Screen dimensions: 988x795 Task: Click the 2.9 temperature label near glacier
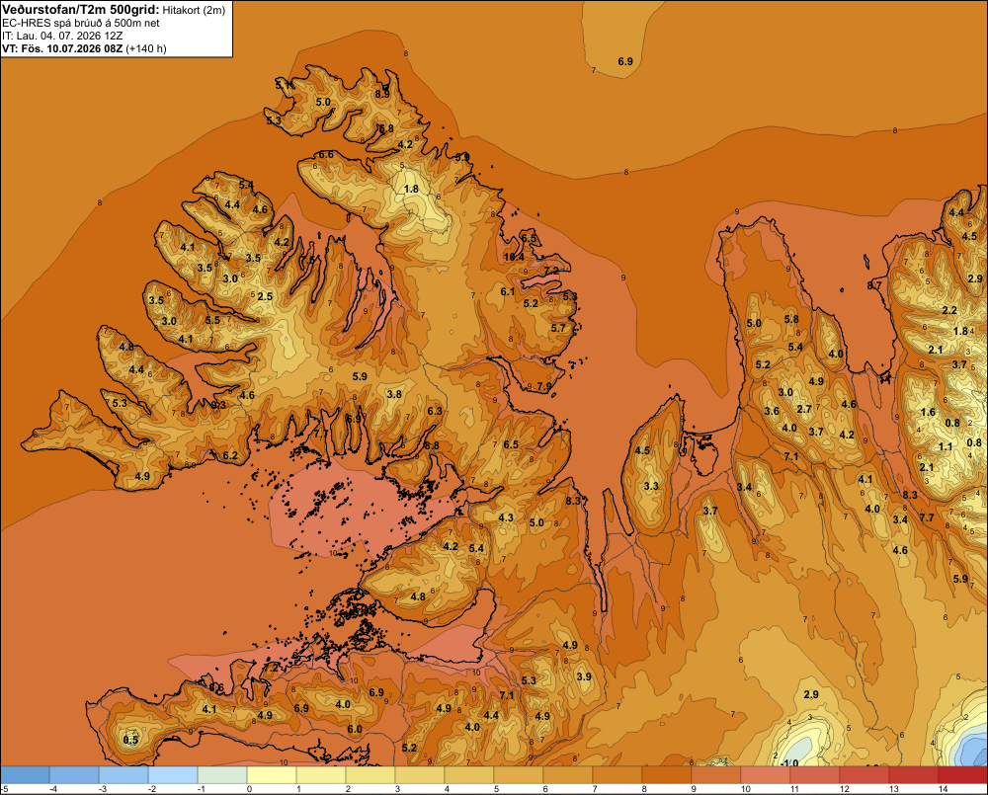point(811,694)
